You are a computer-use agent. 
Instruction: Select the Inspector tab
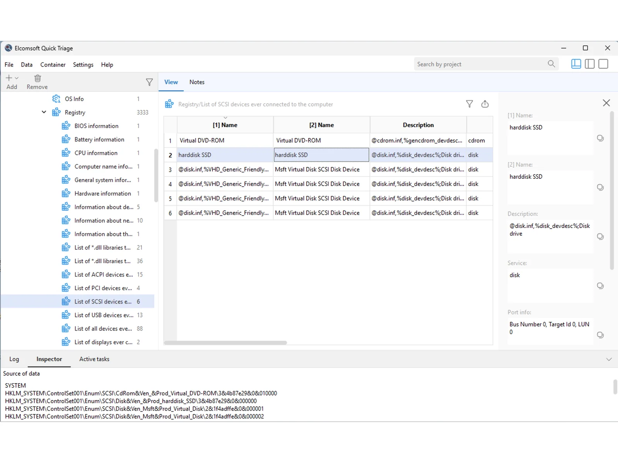click(x=49, y=359)
